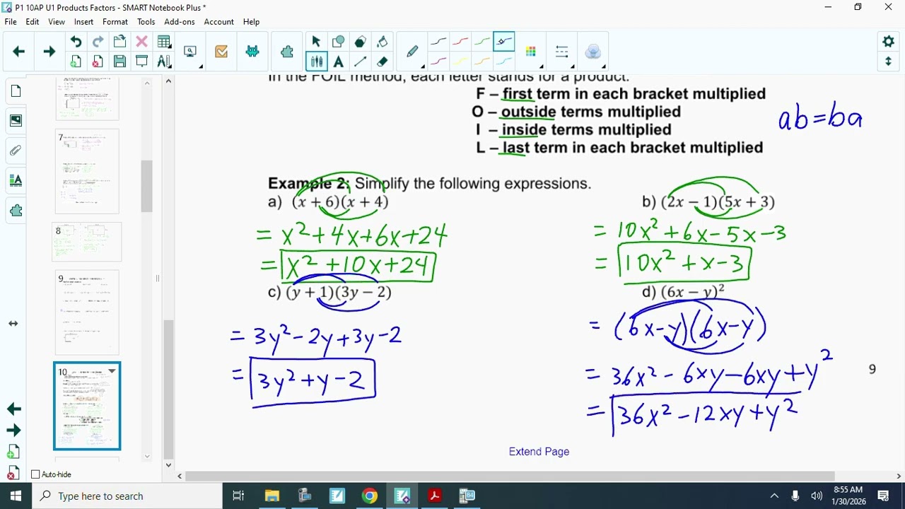Choose the Fill paint bucket tool
The height and width of the screenshot is (509, 905).
coord(382,42)
